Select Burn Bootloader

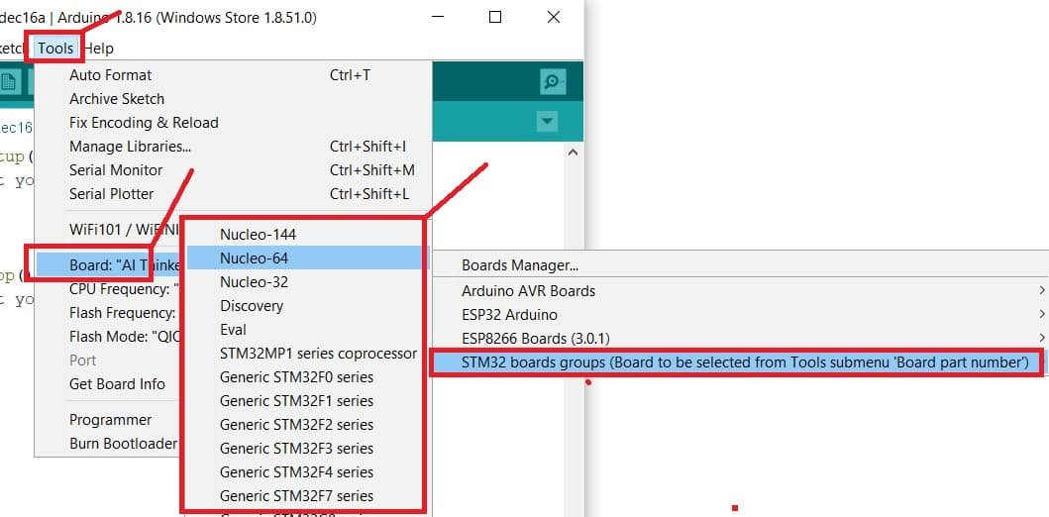coord(110,444)
